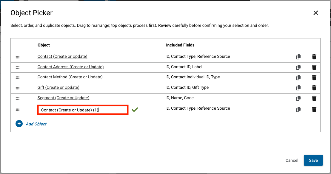
Task: Duplicate the Contact Address row
Action: point(298,67)
